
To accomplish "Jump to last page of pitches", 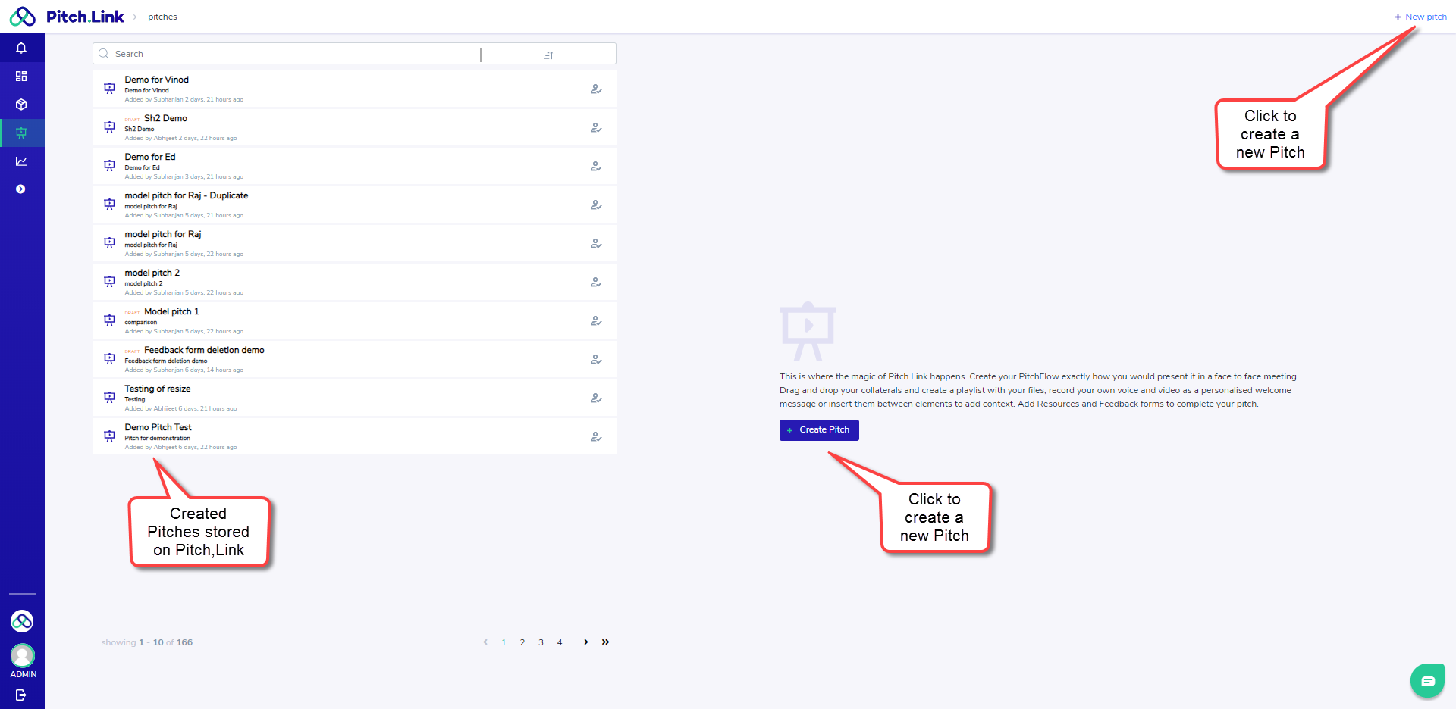I will click(x=605, y=642).
